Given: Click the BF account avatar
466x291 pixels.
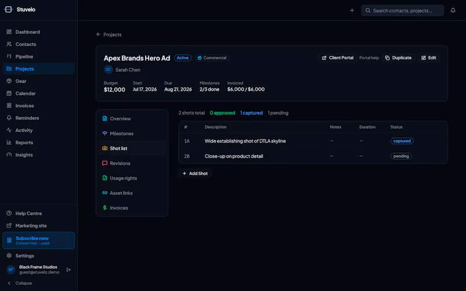Looking at the screenshot, I should 11,269.
